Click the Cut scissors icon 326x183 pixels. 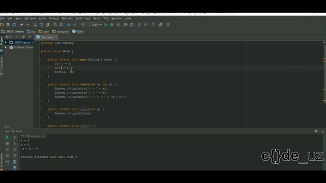tap(35, 25)
